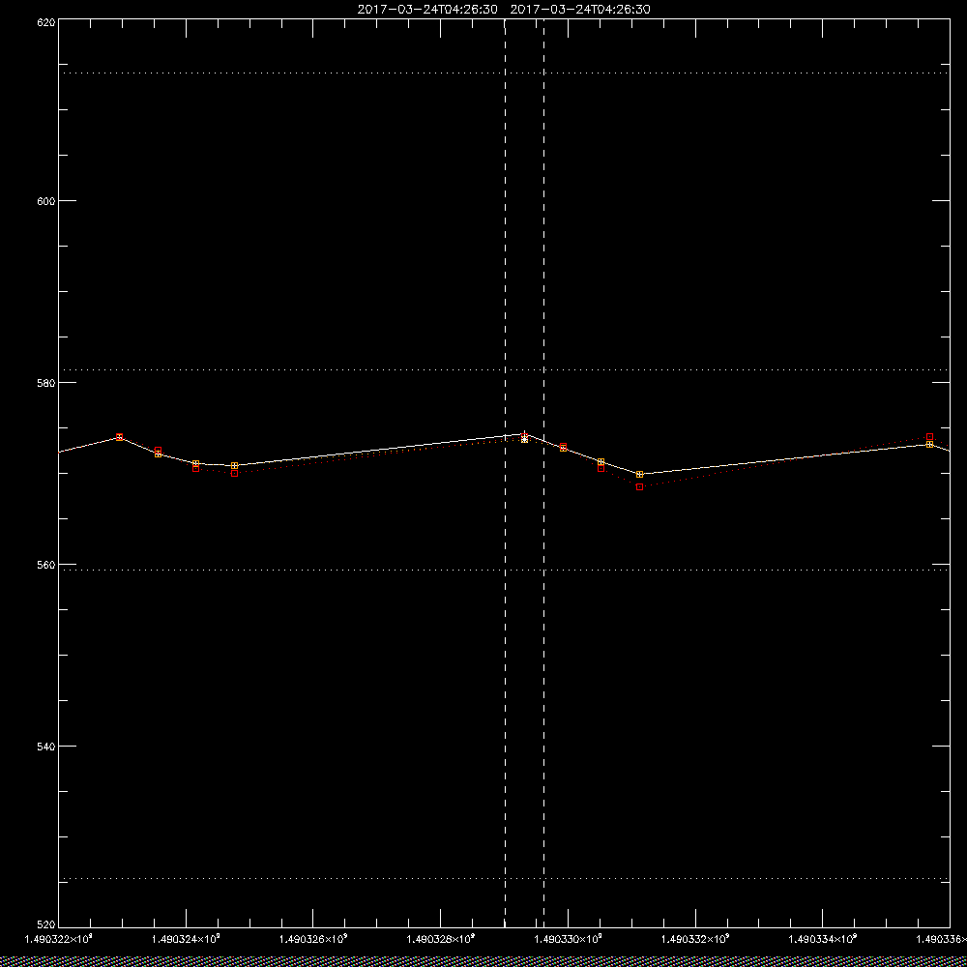Click the rightmost red square data marker
Viewport: 967px width, 967px height.
(x=929, y=437)
